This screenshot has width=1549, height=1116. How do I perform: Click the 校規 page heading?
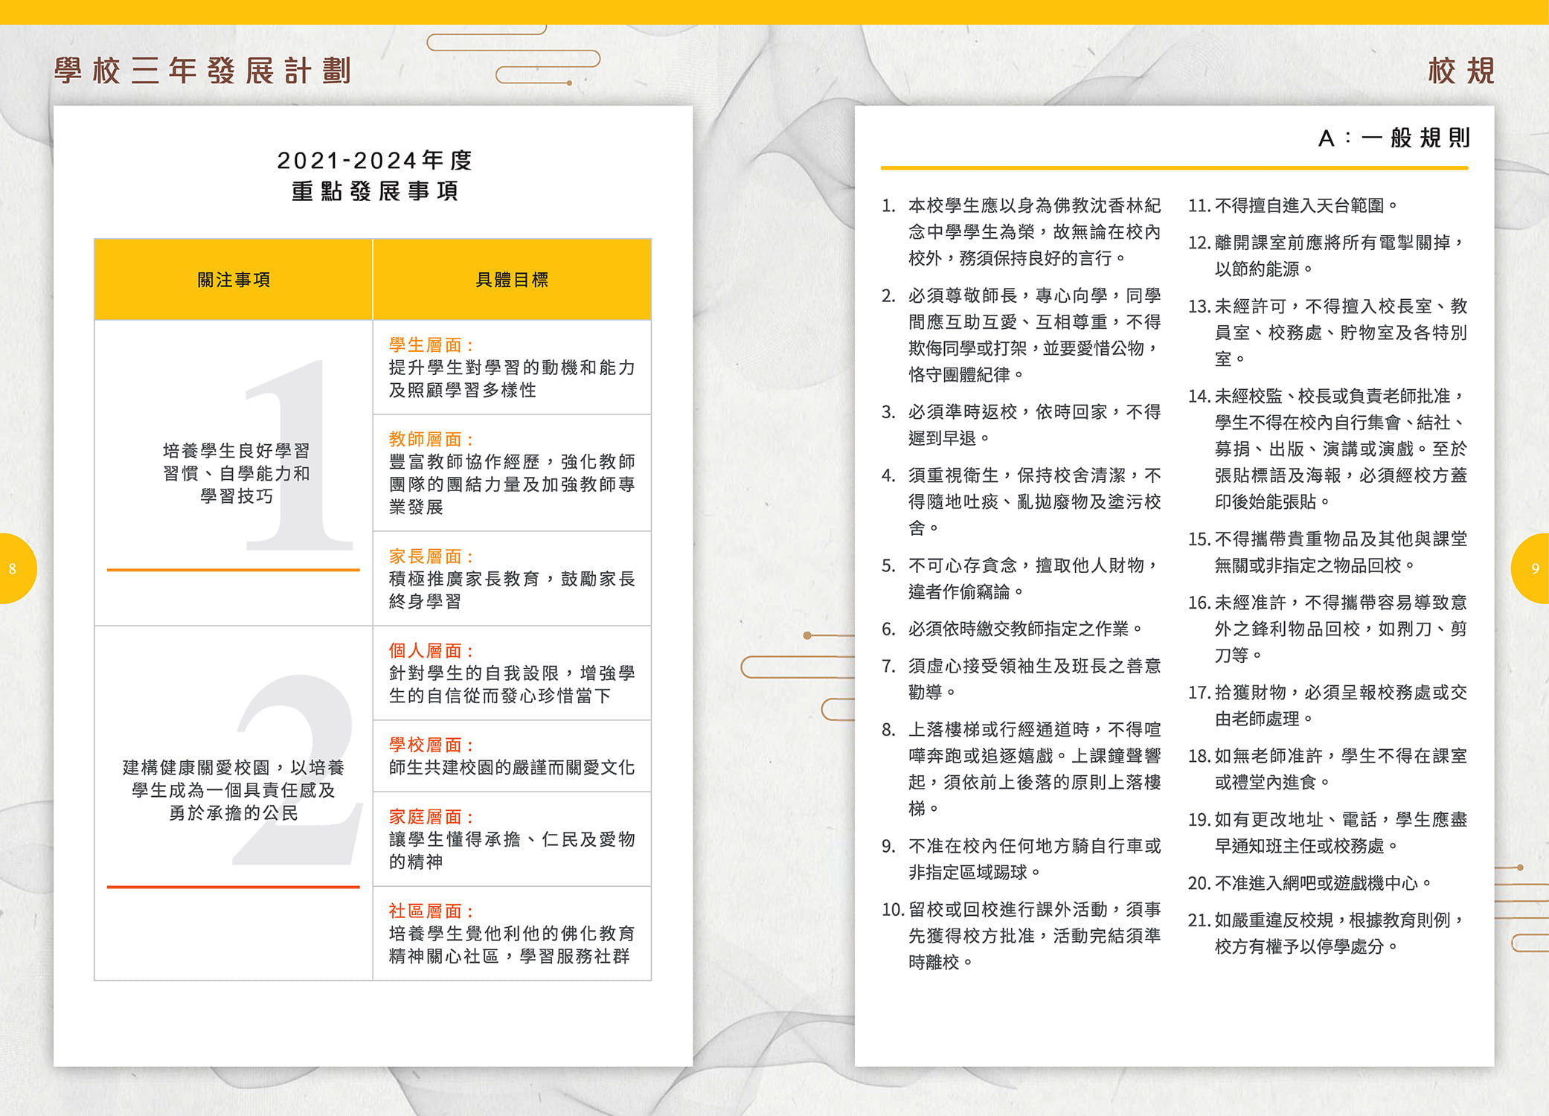[1460, 71]
